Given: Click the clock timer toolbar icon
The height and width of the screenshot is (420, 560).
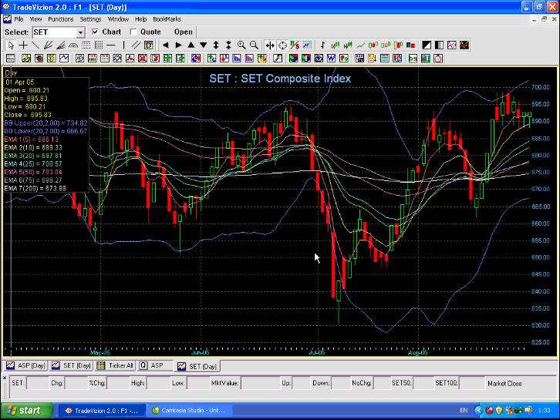Looking at the screenshot, I should pos(438,58).
